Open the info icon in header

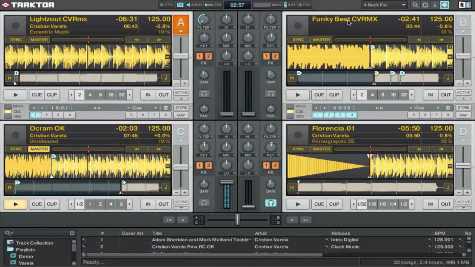(435, 5)
